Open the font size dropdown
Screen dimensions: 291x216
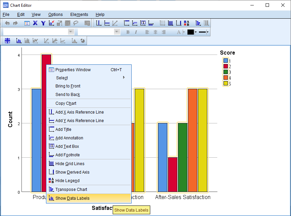[116, 32]
